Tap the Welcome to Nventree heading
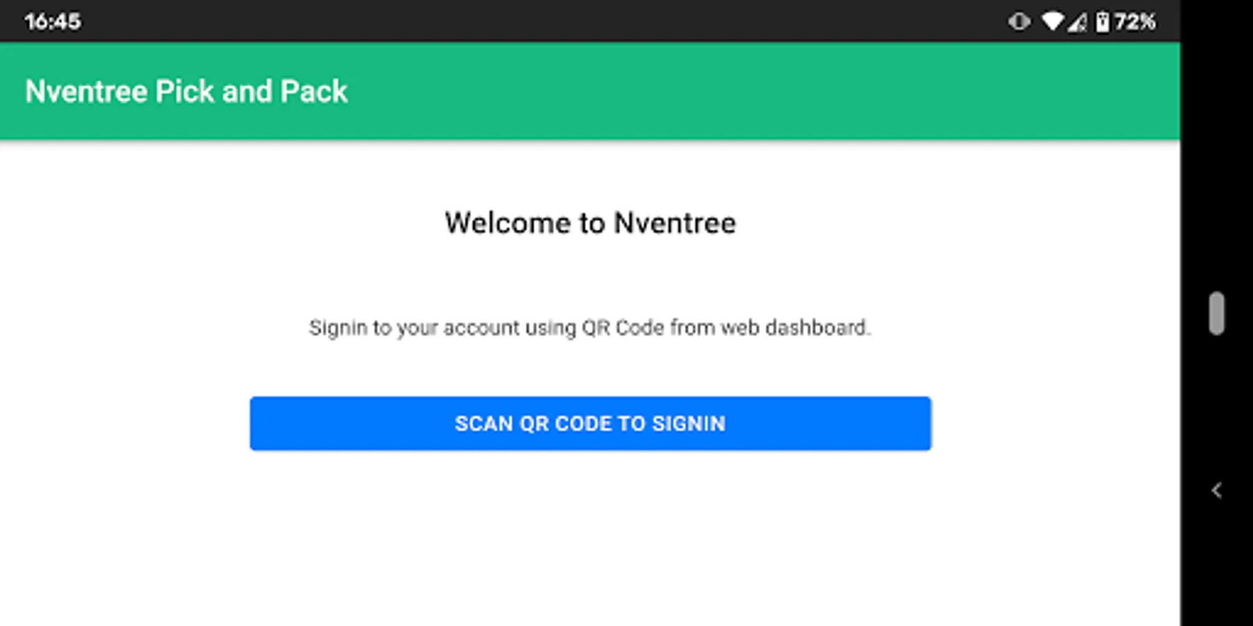The image size is (1253, 626). [590, 223]
